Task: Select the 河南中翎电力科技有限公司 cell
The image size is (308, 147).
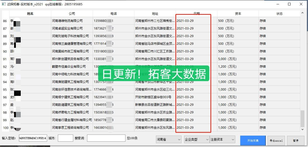Action: pos(72,74)
